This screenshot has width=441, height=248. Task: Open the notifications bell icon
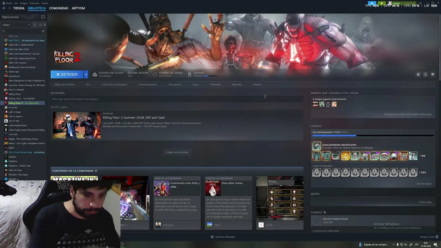click(381, 3)
